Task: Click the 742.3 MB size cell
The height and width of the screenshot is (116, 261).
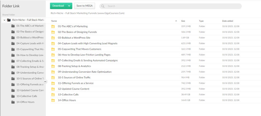Action: point(186,83)
